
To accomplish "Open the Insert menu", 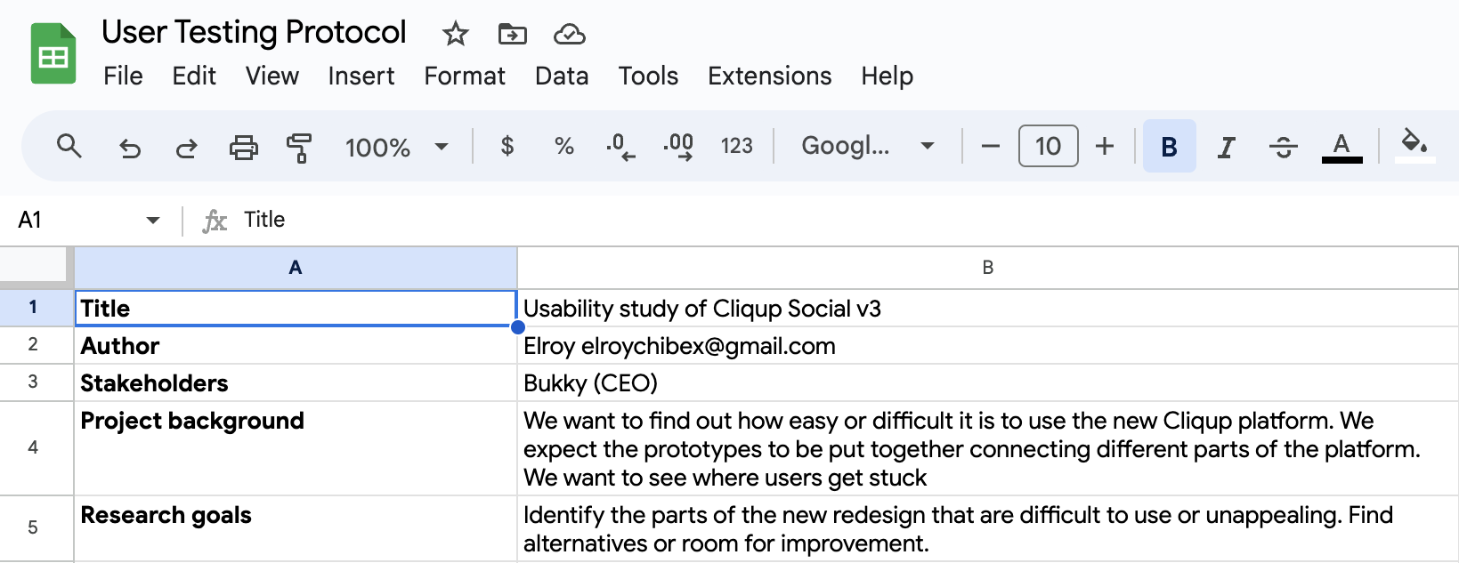I will tap(361, 76).
